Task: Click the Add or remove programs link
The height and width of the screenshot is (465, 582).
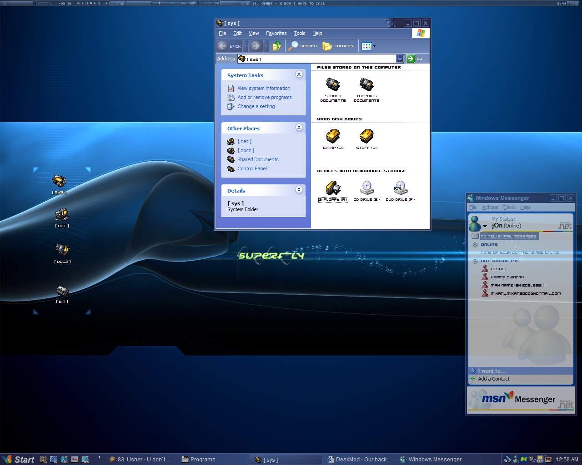Action: click(x=264, y=97)
